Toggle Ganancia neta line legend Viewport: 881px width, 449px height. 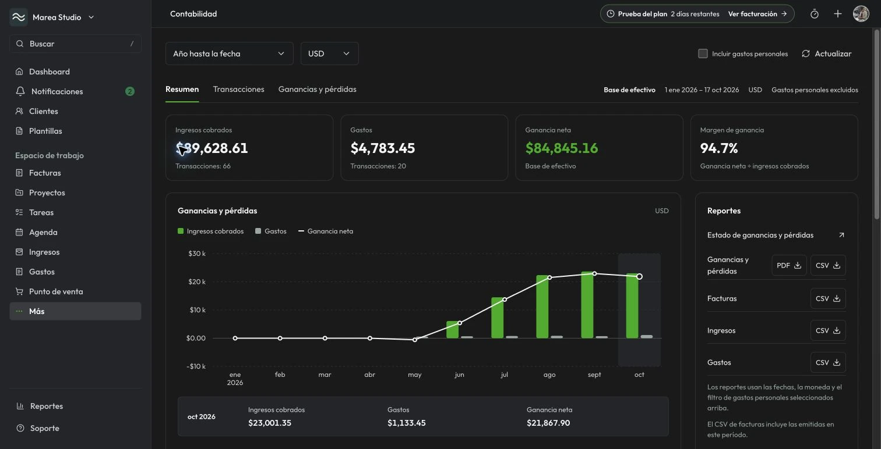(326, 231)
